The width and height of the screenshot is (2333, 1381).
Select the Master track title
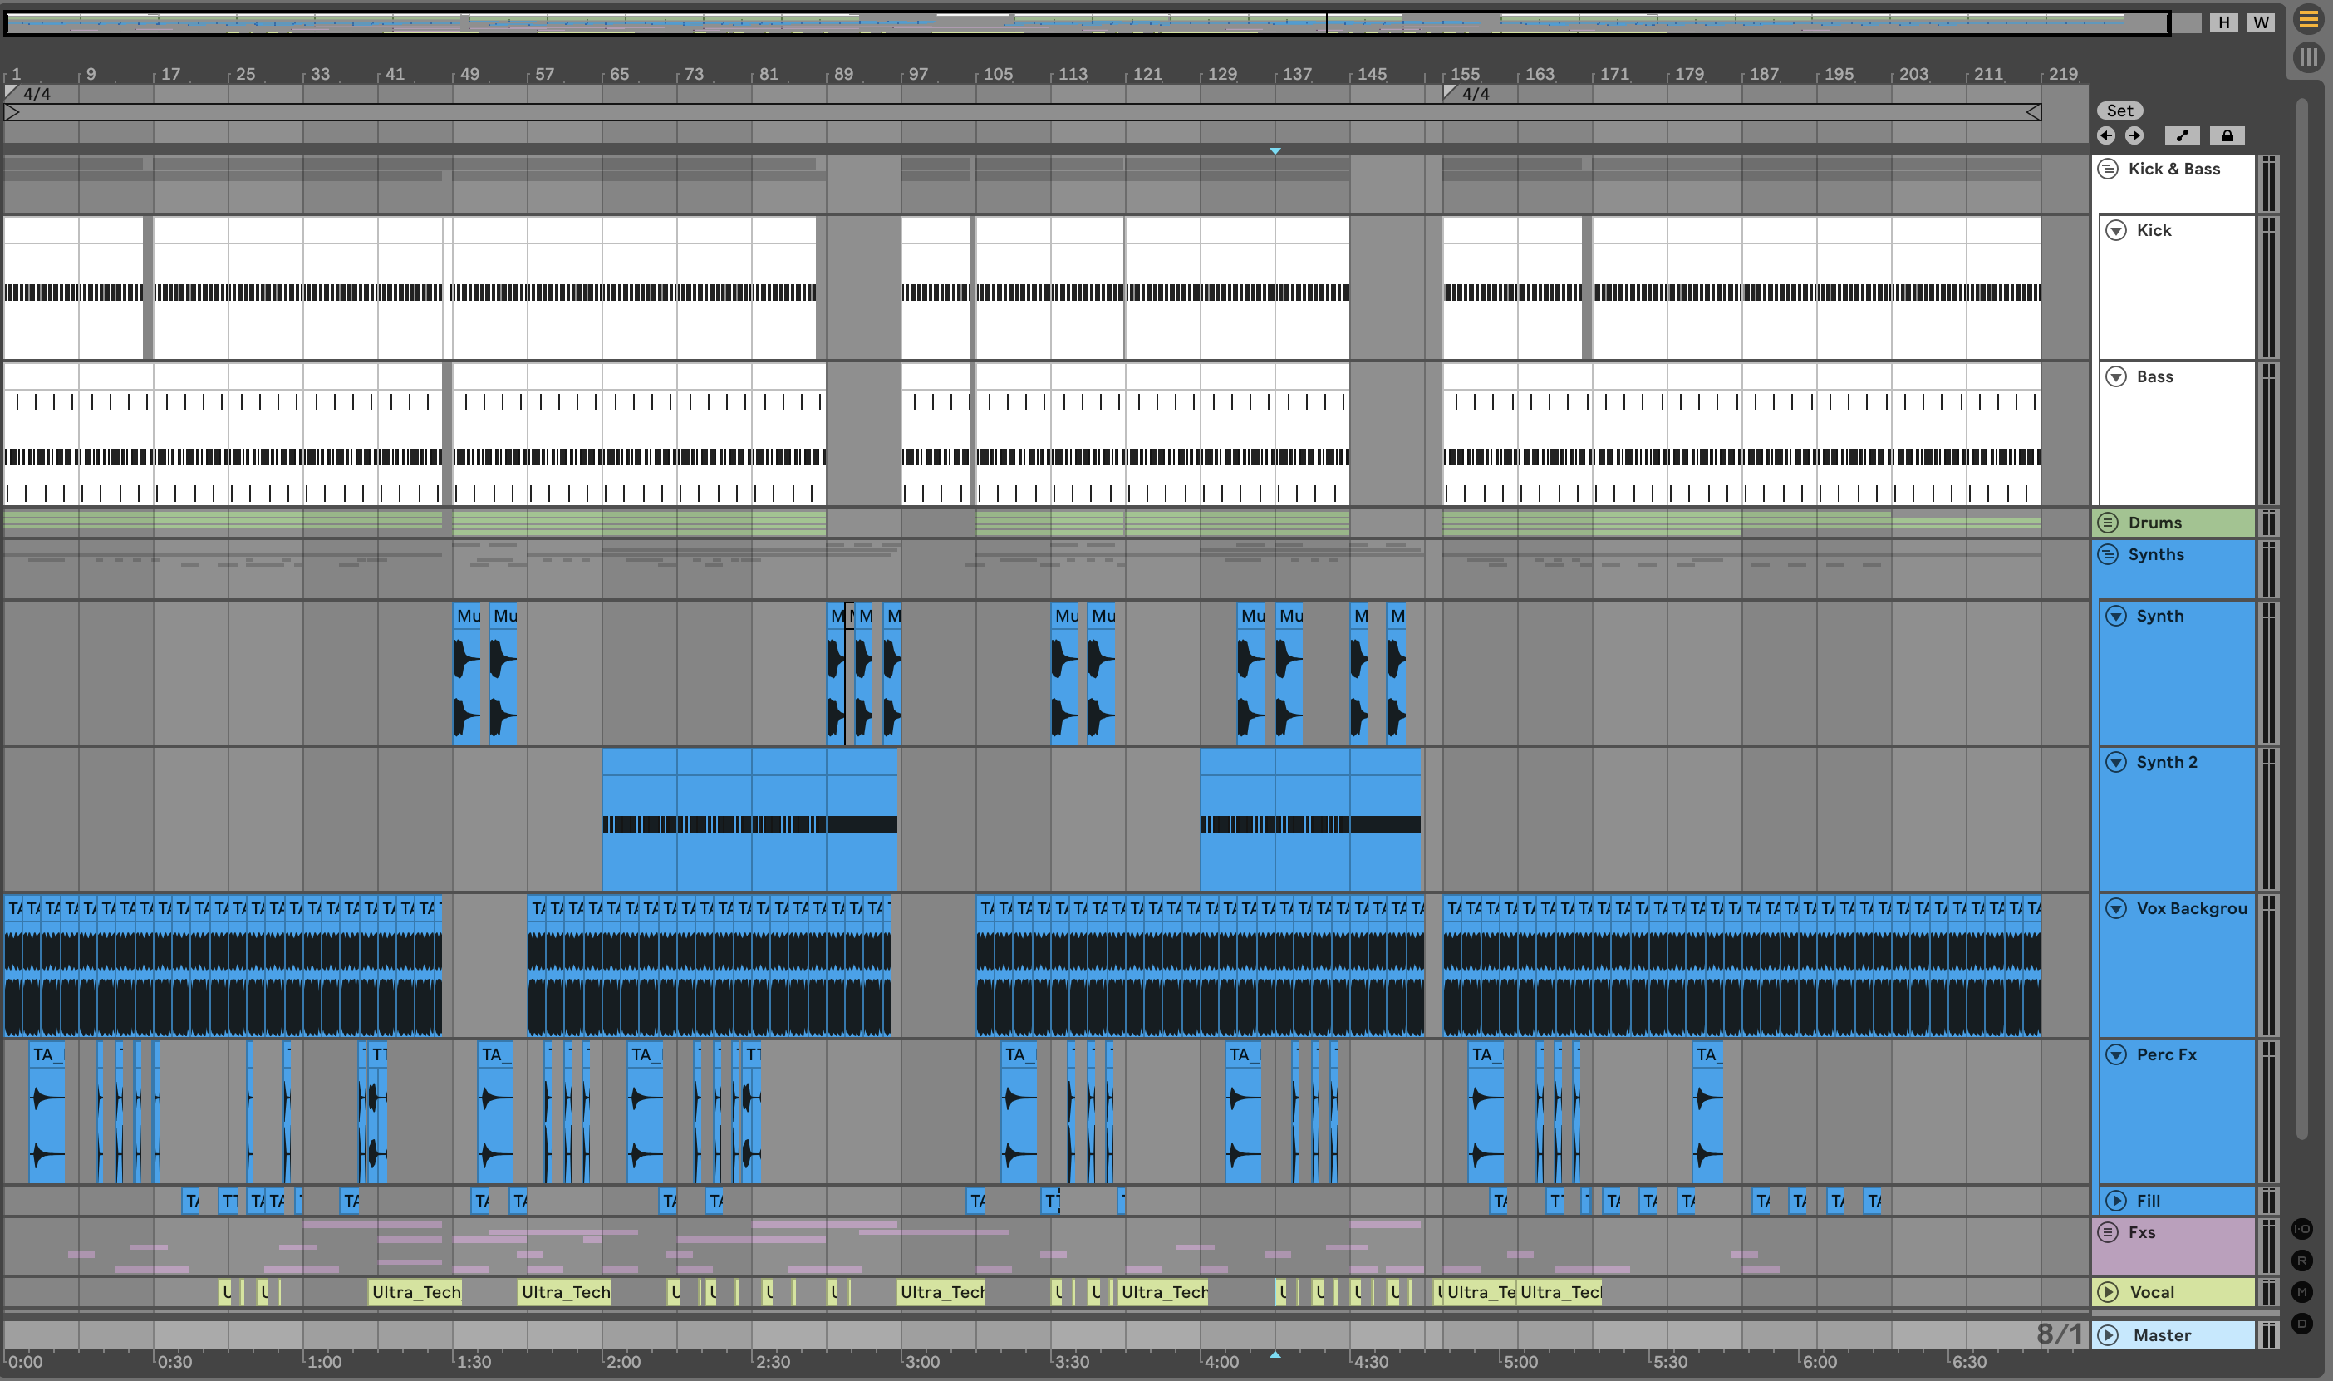tap(2162, 1335)
